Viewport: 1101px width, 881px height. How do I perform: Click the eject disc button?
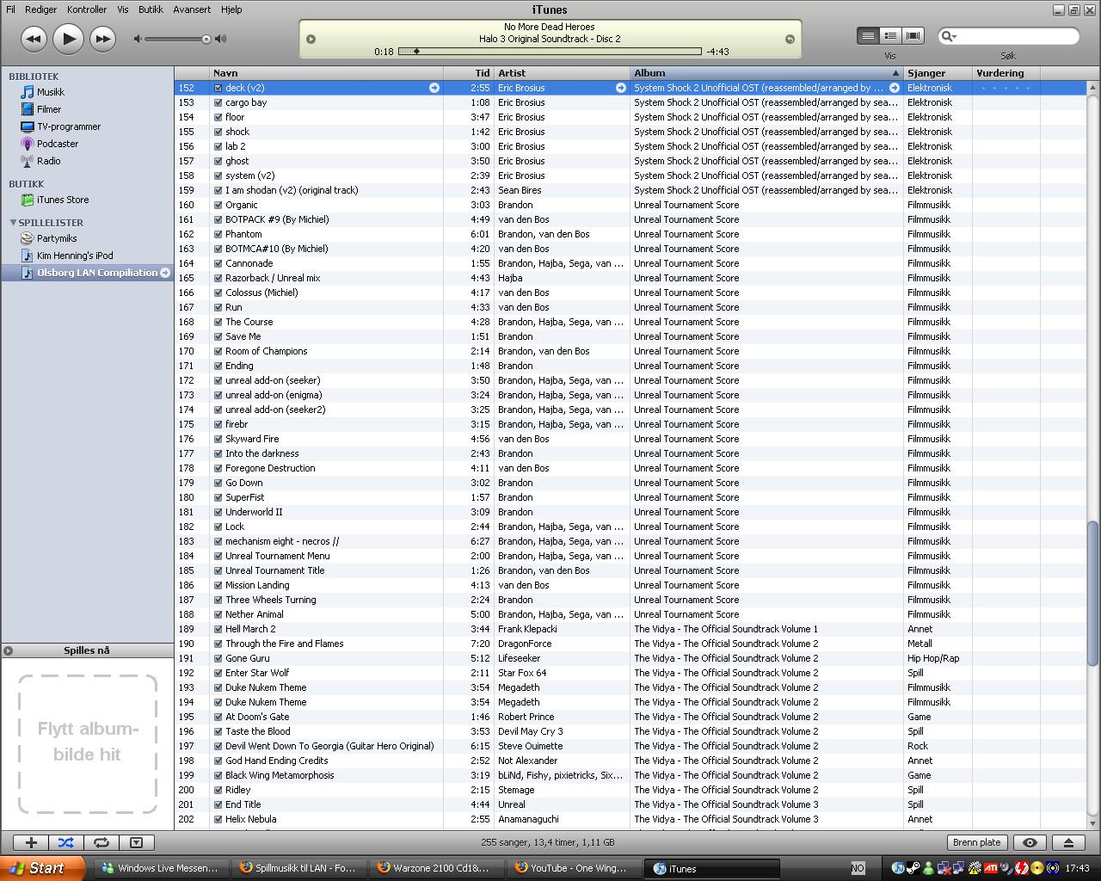tap(1068, 843)
